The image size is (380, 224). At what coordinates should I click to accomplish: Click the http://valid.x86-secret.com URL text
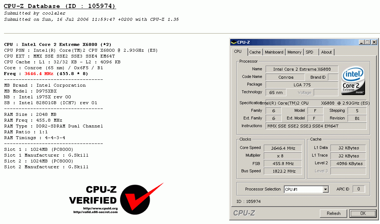(x=95, y=212)
